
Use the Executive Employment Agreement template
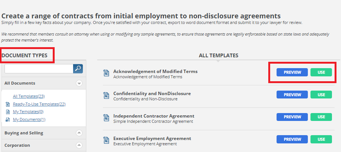tap(321, 139)
